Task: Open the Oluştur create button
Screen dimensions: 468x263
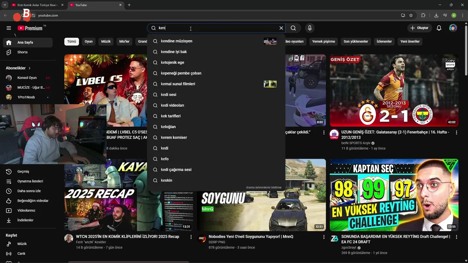Action: coord(419,28)
